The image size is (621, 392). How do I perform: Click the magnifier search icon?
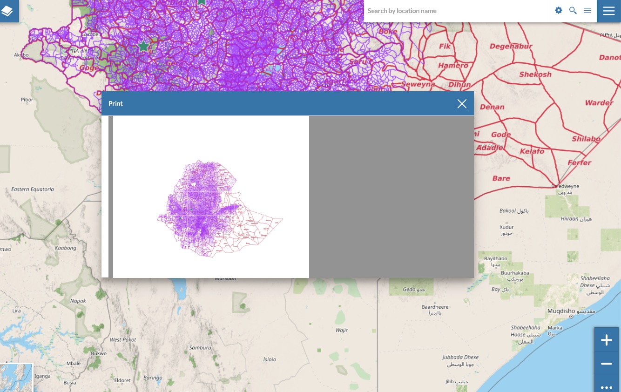tap(573, 10)
